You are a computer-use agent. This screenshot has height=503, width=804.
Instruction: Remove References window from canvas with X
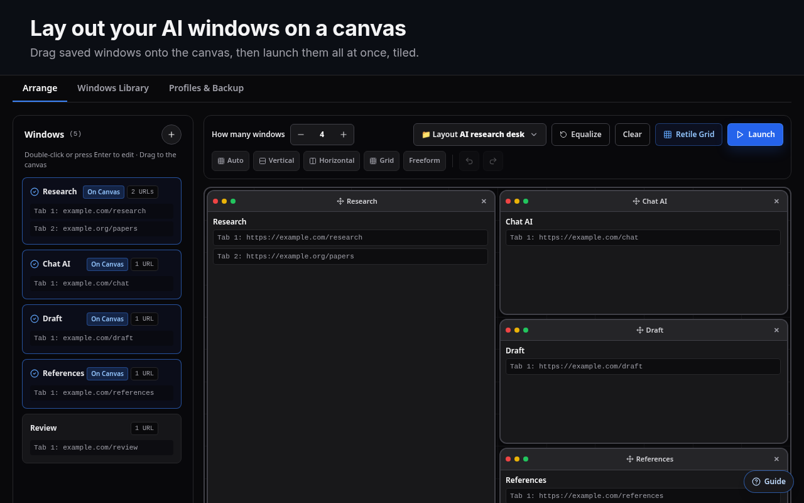pos(776,459)
